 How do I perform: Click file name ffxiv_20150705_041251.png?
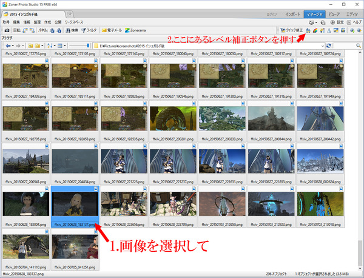tap(75, 267)
